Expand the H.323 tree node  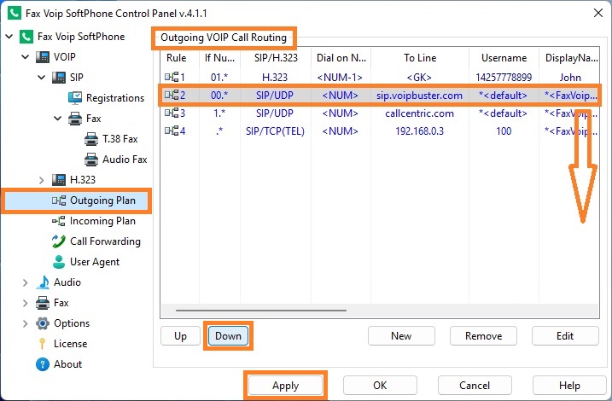click(42, 180)
